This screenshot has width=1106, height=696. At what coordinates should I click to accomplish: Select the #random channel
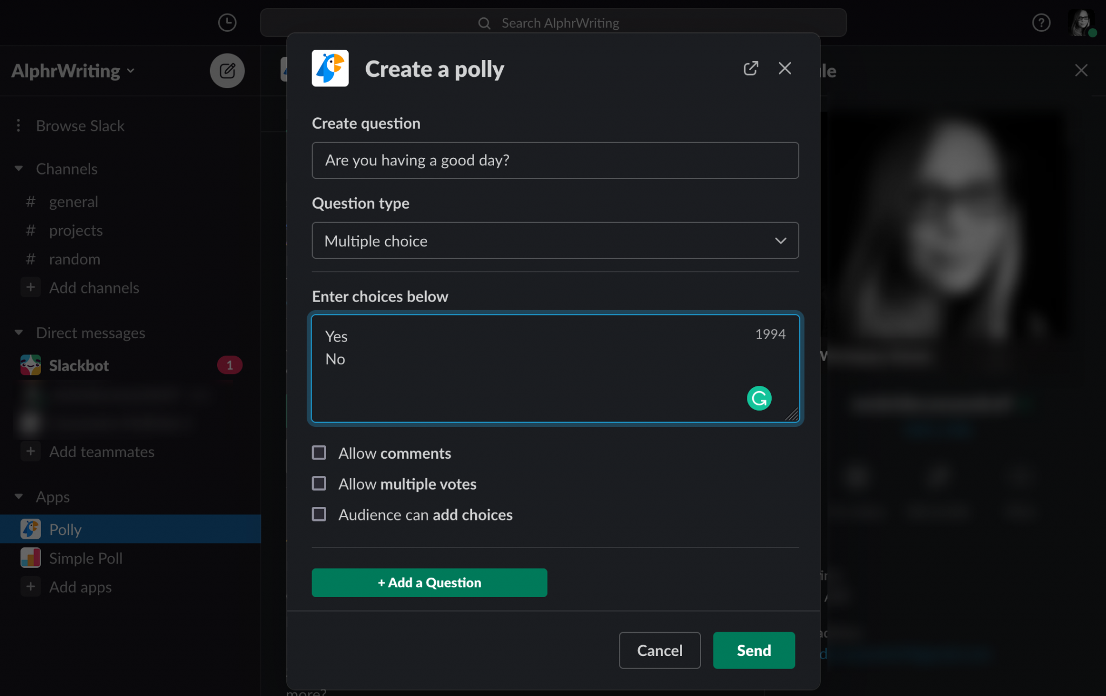pos(75,259)
